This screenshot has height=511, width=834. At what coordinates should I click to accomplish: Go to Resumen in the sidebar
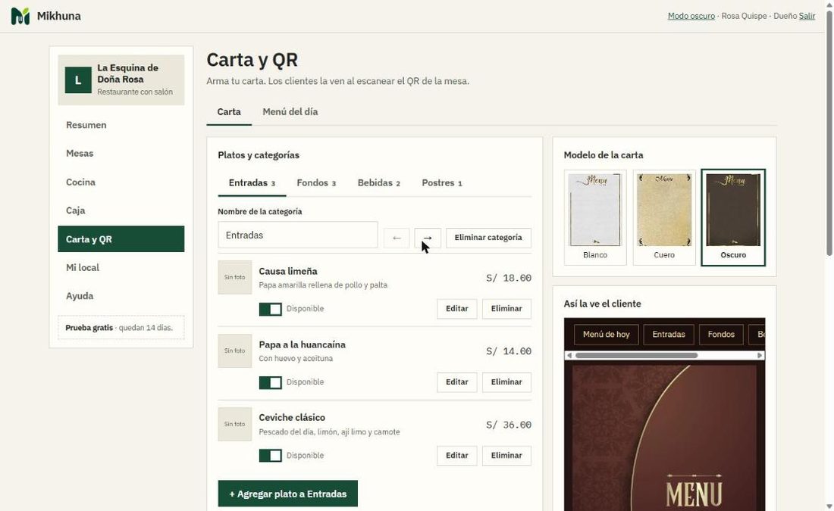tap(121, 125)
